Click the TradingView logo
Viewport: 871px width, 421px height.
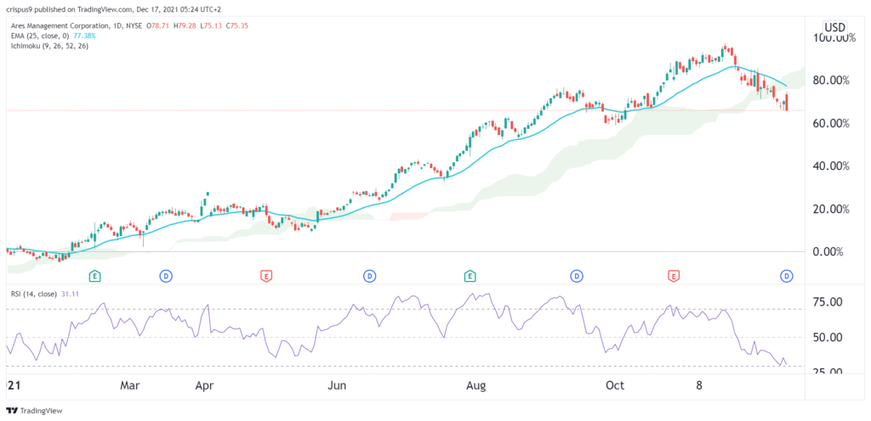point(34,411)
